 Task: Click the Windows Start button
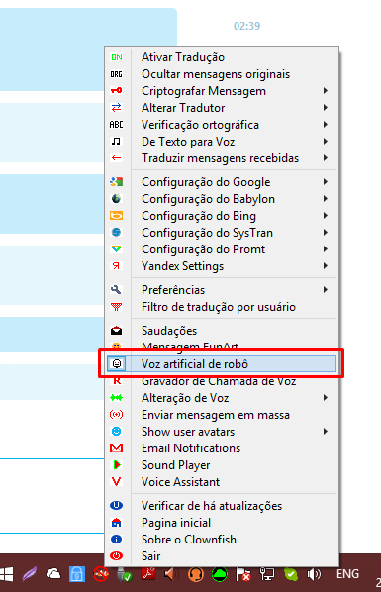(7, 574)
